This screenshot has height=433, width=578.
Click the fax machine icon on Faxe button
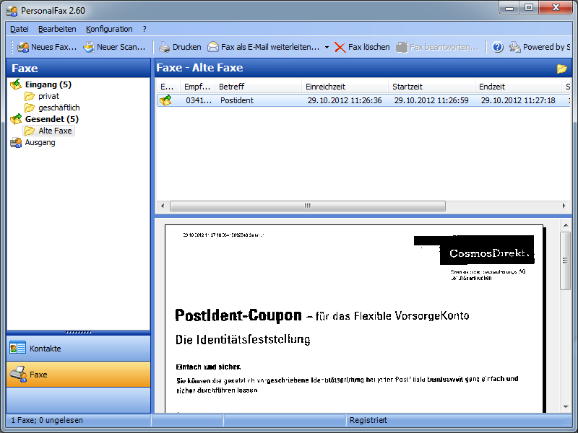click(18, 374)
